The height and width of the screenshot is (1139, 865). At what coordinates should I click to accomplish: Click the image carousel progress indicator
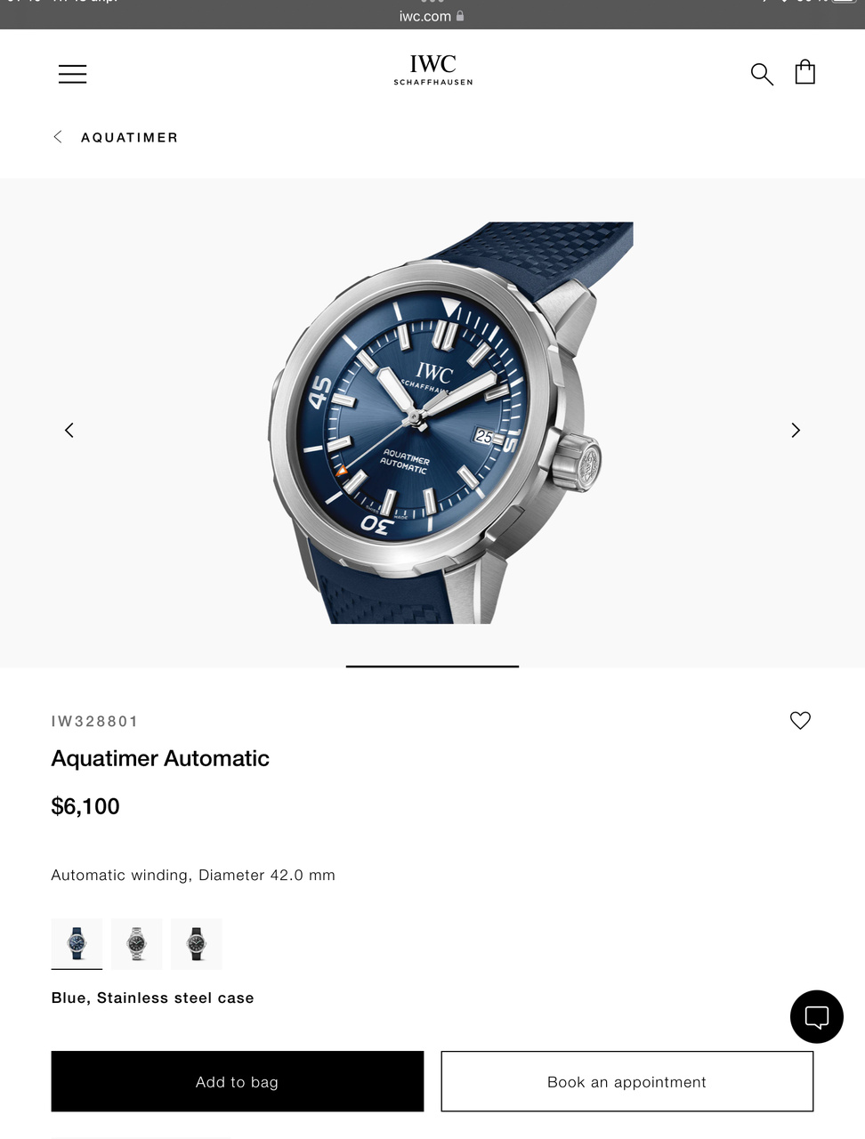432,666
